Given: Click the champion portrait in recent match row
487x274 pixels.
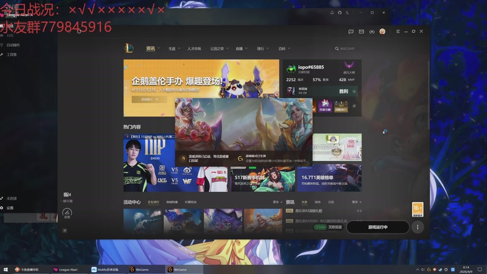Looking at the screenshot, I should [291, 91].
